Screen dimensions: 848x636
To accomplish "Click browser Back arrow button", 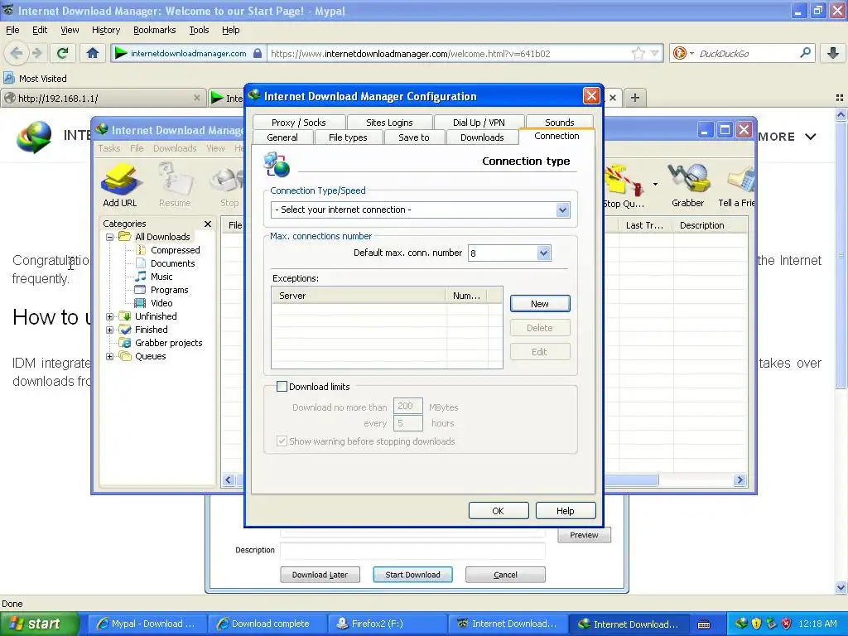I will [17, 53].
